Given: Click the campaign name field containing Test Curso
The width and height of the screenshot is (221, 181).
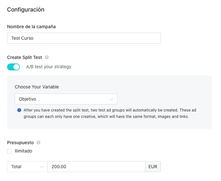Looking at the screenshot, I should tap(84, 38).
